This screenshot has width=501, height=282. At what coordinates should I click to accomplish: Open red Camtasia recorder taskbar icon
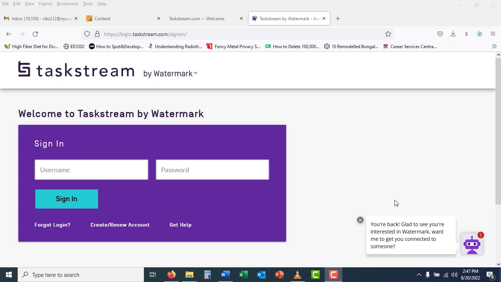[x=334, y=275]
